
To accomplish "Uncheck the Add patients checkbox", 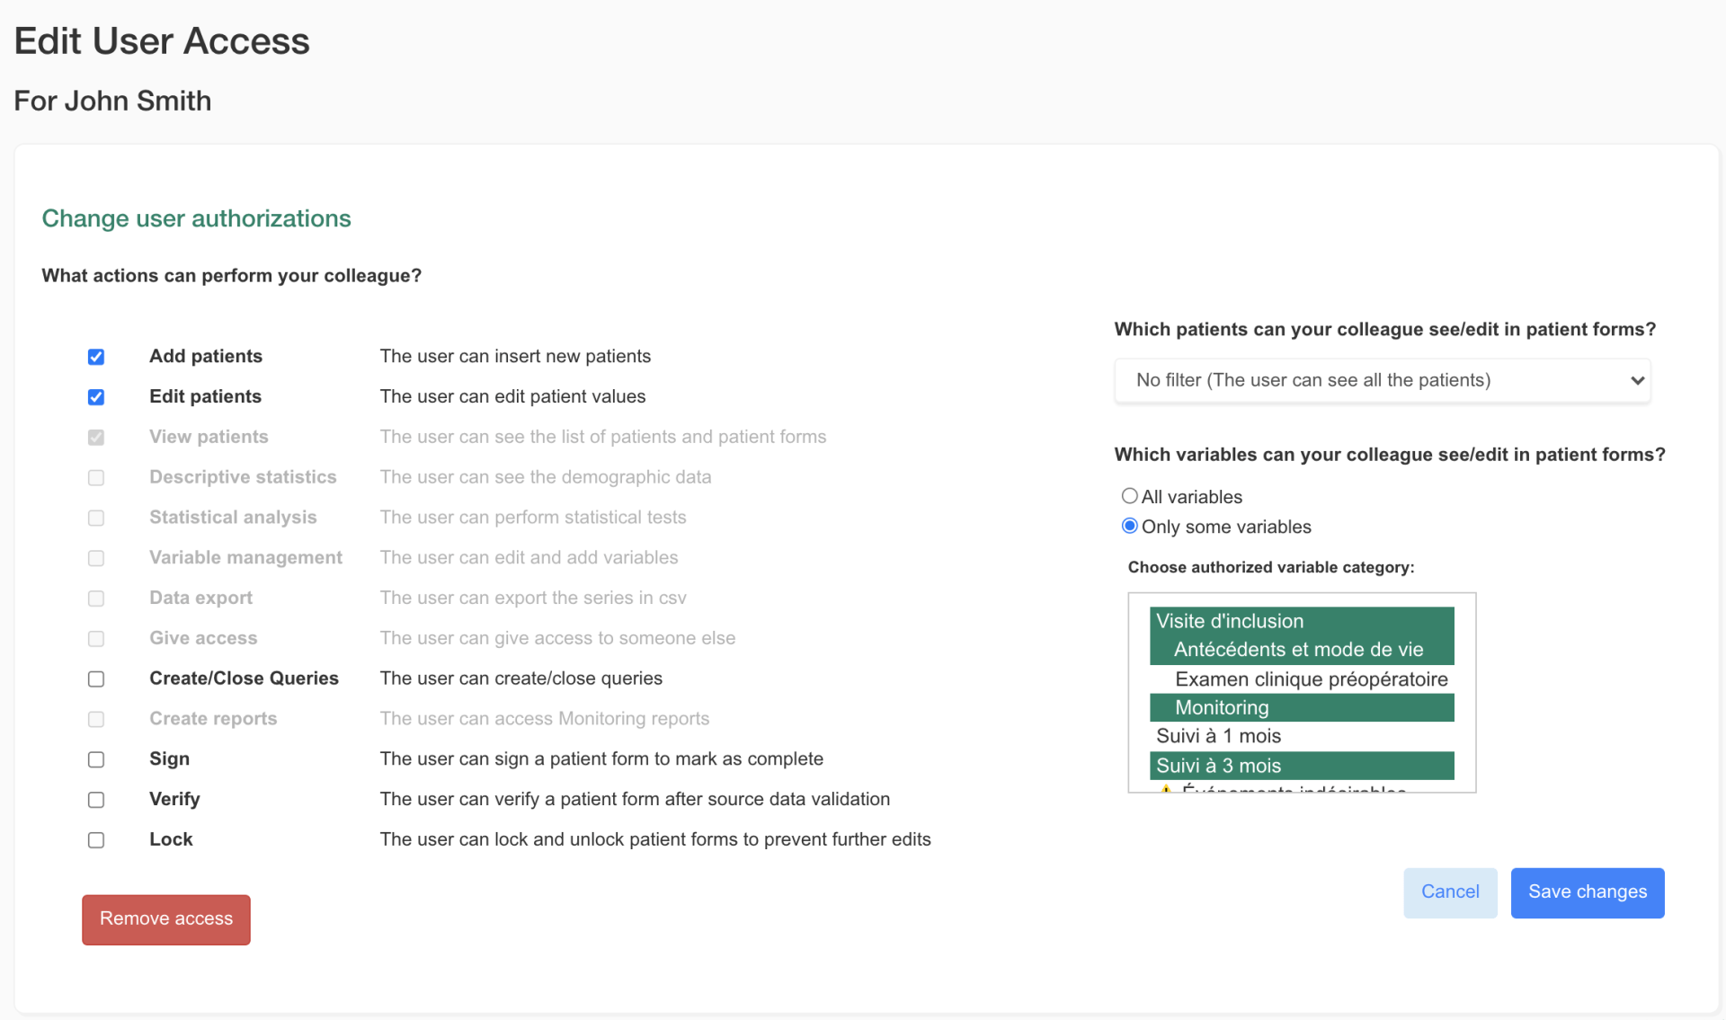I will click(x=96, y=357).
